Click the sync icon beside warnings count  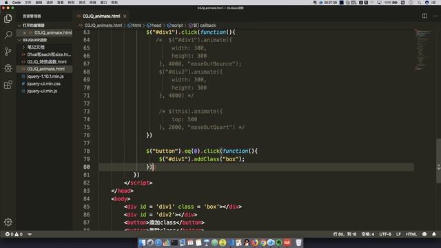click(30, 234)
